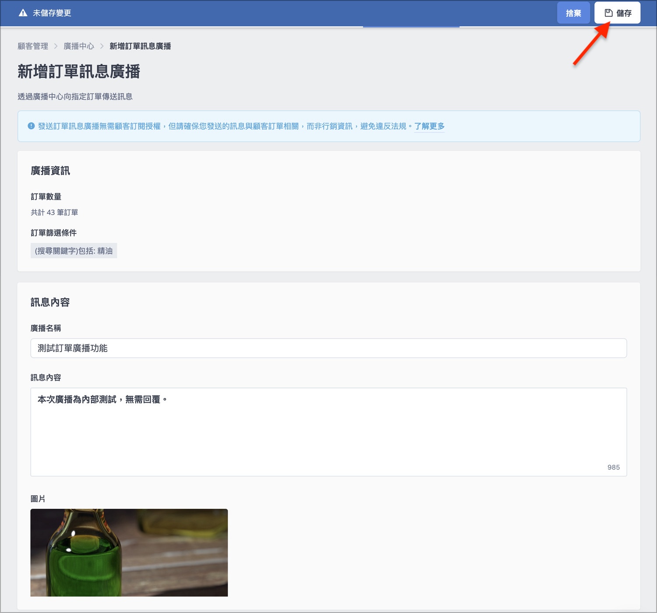
Task: Click the 圖片 label
Action: pos(38,499)
